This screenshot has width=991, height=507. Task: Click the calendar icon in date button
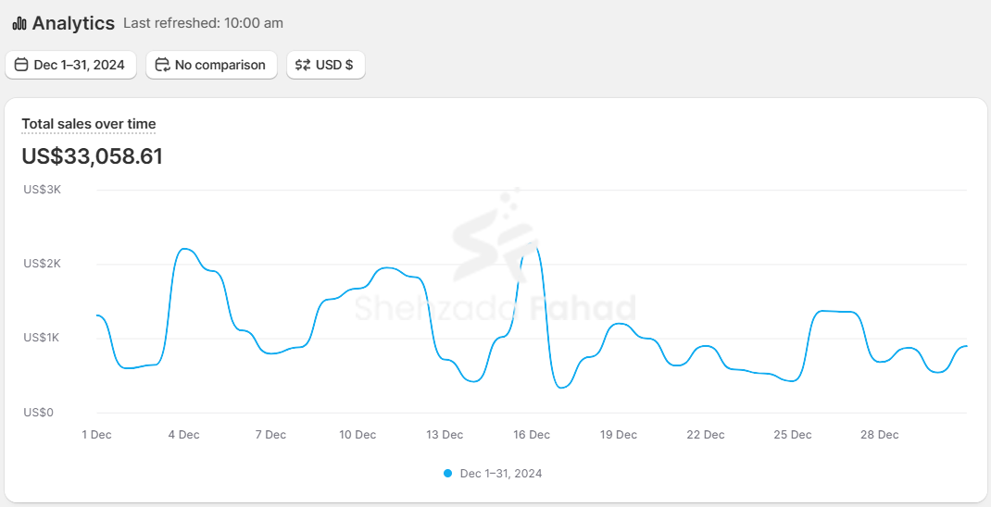pos(21,65)
